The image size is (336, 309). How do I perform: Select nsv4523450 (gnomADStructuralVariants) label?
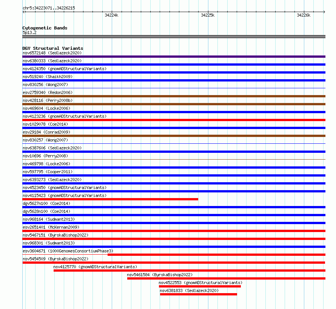65,188
